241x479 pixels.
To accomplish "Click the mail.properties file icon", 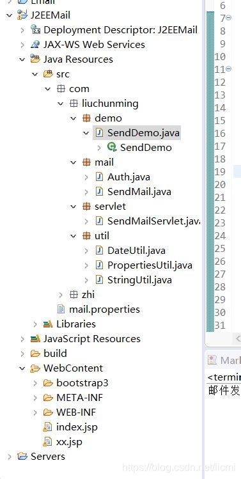I will [x=61, y=310].
